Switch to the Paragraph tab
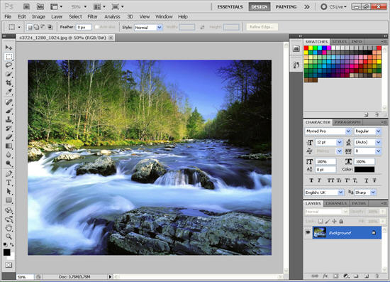 (347, 122)
